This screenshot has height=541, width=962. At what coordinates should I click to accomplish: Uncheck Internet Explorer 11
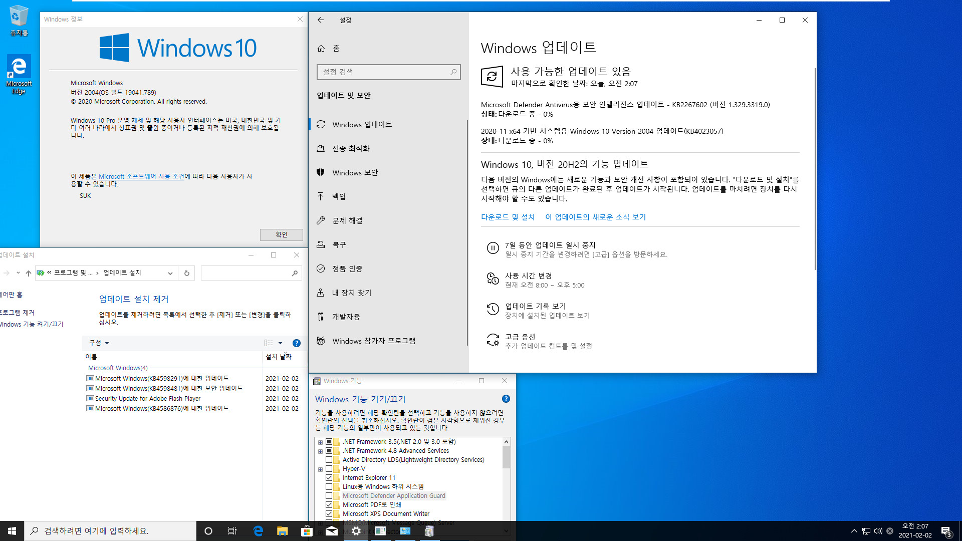tap(329, 477)
